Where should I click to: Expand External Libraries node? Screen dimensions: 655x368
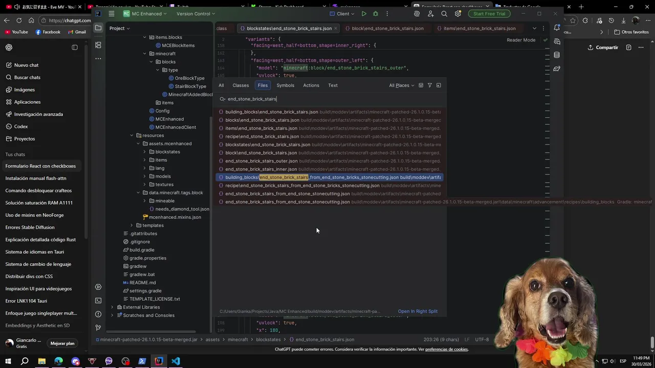112,307
